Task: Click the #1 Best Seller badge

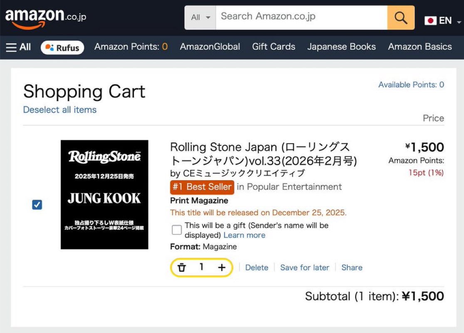Action: [202, 187]
